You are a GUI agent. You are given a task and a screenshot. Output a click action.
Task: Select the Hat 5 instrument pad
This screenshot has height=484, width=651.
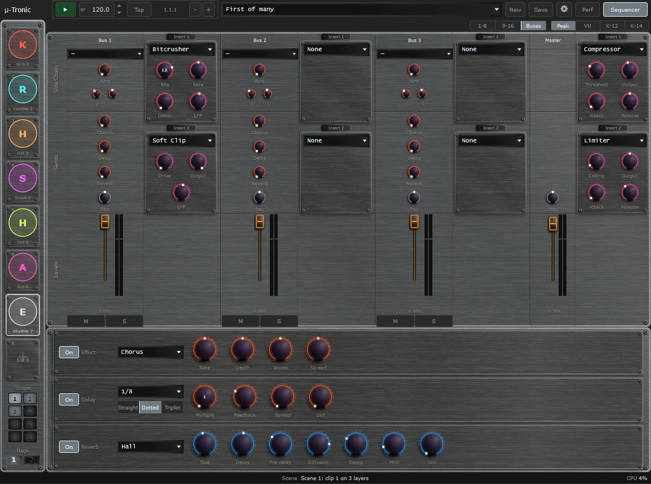tap(23, 223)
